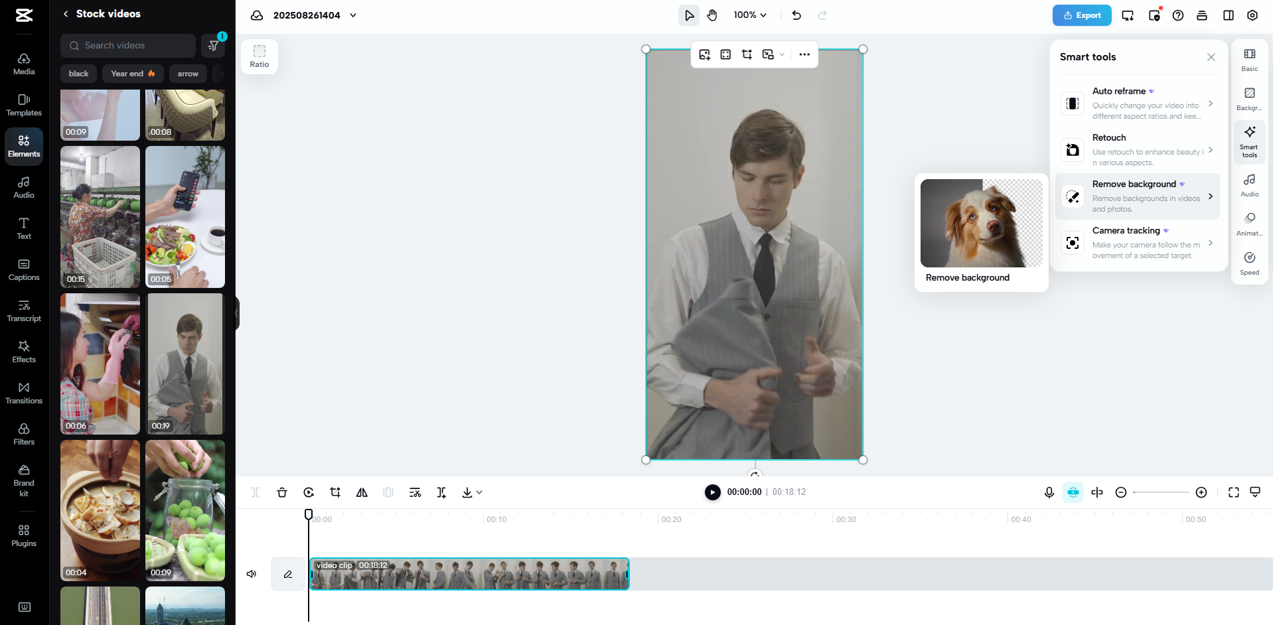
Task: Open the 100% zoom level dropdown
Action: (750, 15)
